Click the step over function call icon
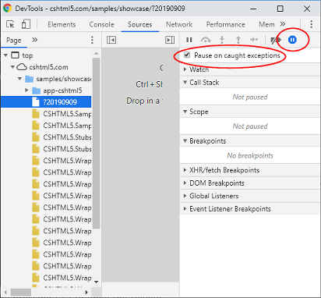This screenshot has width=321, height=298. [x=206, y=40]
